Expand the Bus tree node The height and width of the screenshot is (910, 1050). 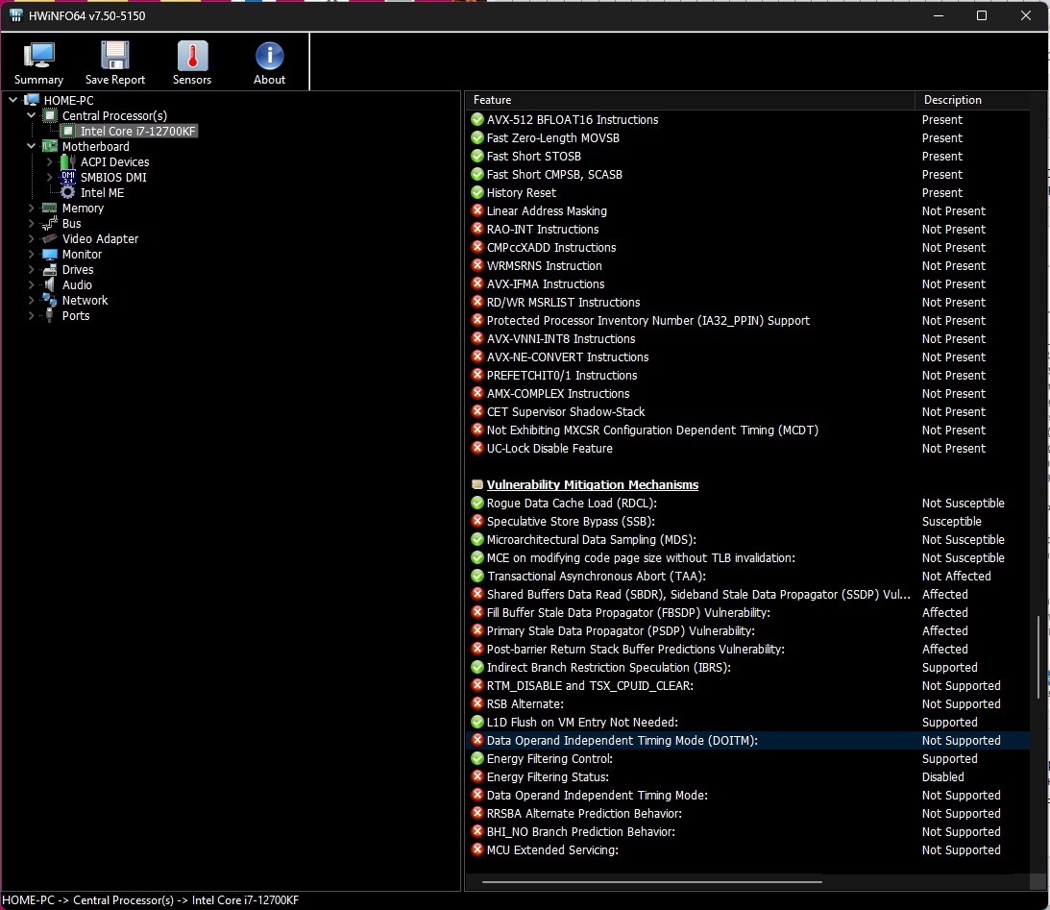tap(32, 224)
